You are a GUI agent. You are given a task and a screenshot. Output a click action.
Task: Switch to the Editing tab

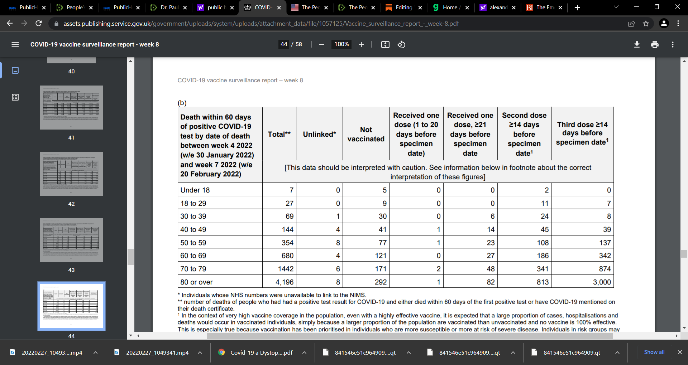403,8
